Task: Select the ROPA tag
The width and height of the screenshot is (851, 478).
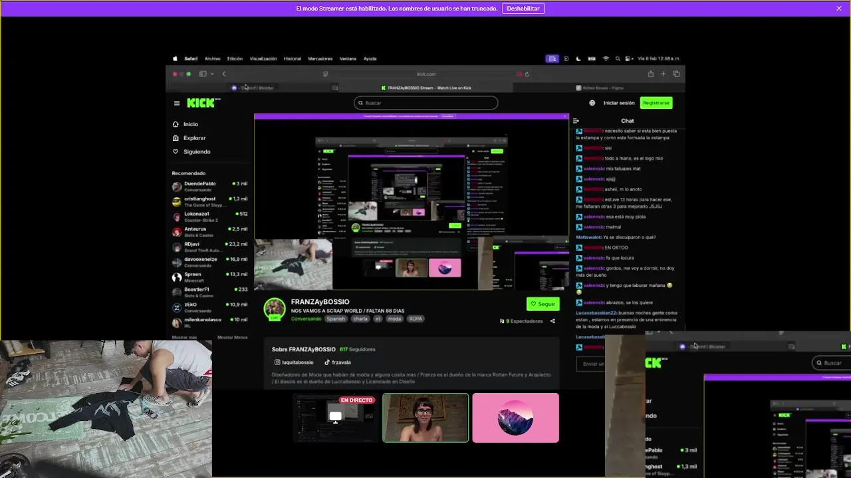Action: coord(416,319)
